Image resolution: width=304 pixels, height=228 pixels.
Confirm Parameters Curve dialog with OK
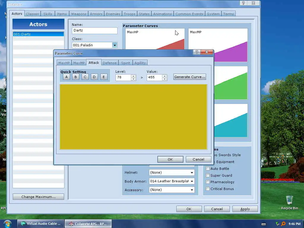pyautogui.click(x=170, y=159)
